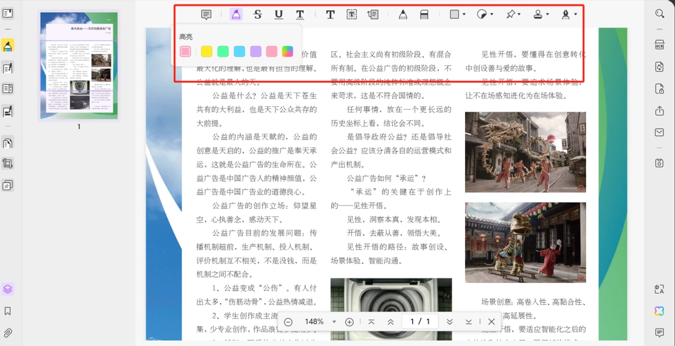Choose the green highlight color
Viewport: 675px width, 346px height.
pos(223,52)
